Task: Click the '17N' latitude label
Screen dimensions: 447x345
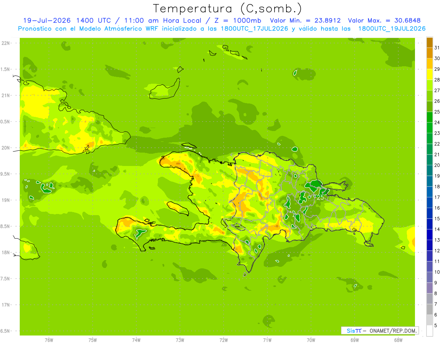Action: click(6, 305)
